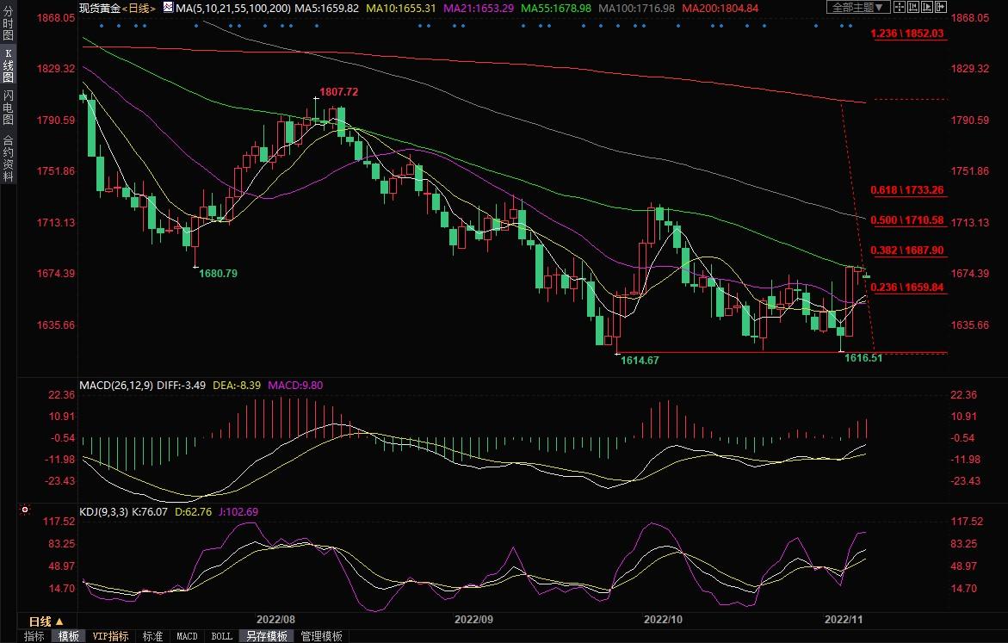Expand the 日线 period selector arrow
Viewport: 1008px width, 643px height.
click(x=59, y=621)
